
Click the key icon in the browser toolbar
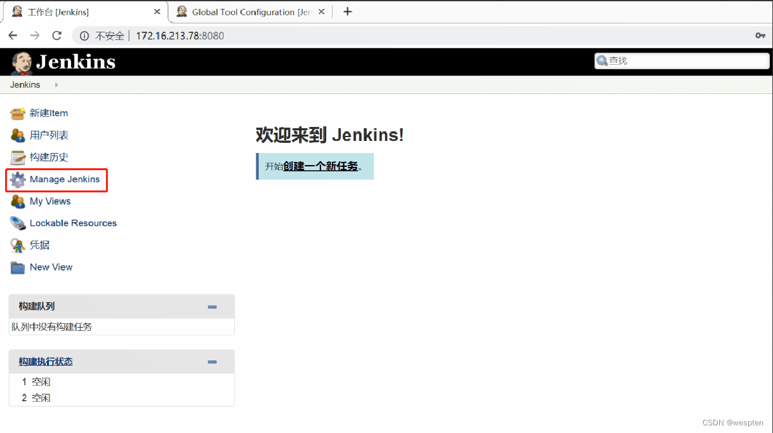pos(760,36)
